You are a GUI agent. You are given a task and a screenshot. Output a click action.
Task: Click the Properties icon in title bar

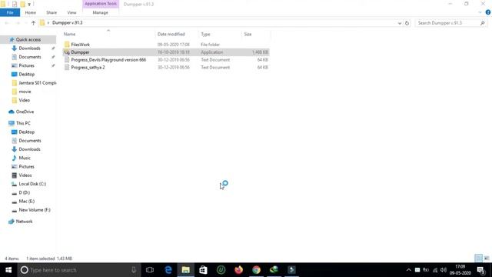(15, 5)
